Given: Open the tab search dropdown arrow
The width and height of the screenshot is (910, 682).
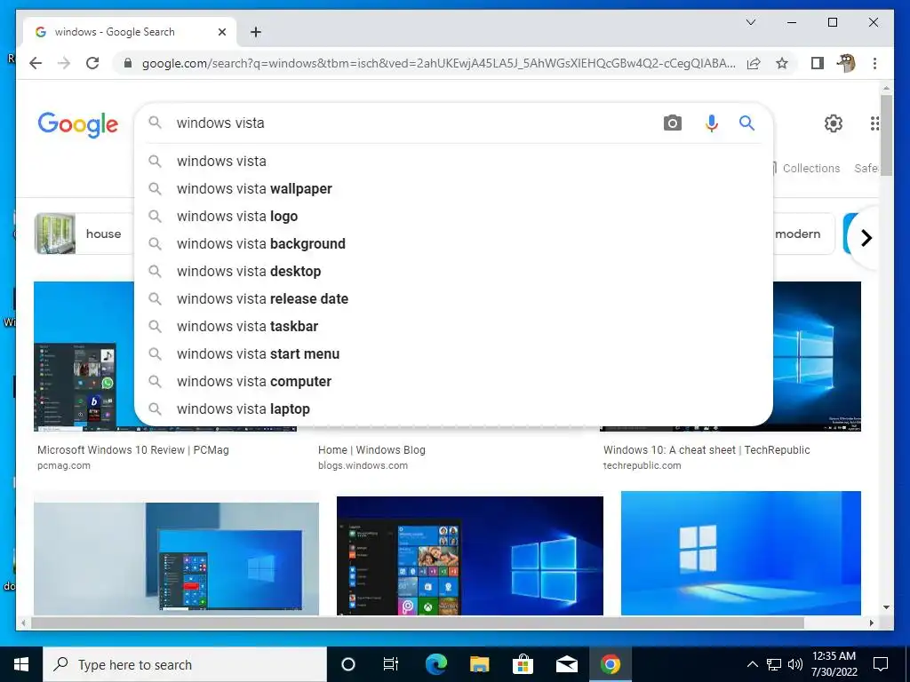Looking at the screenshot, I should [x=750, y=22].
